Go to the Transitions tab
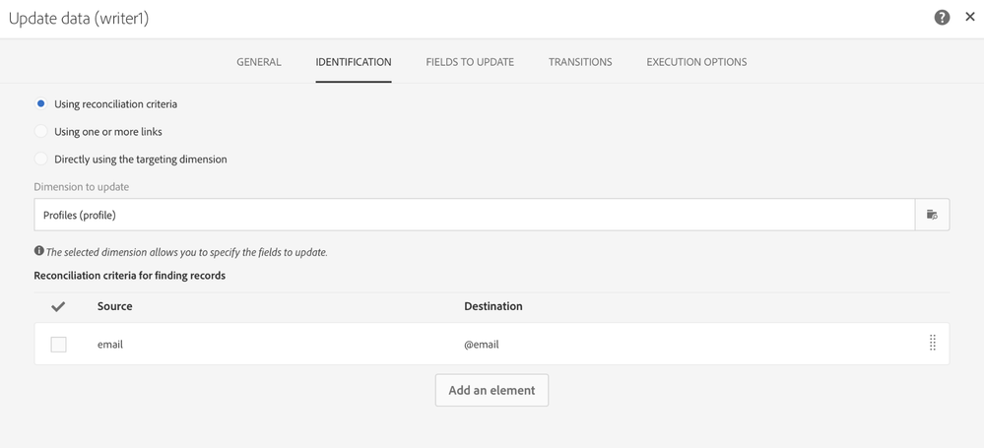The width and height of the screenshot is (984, 448). point(580,62)
